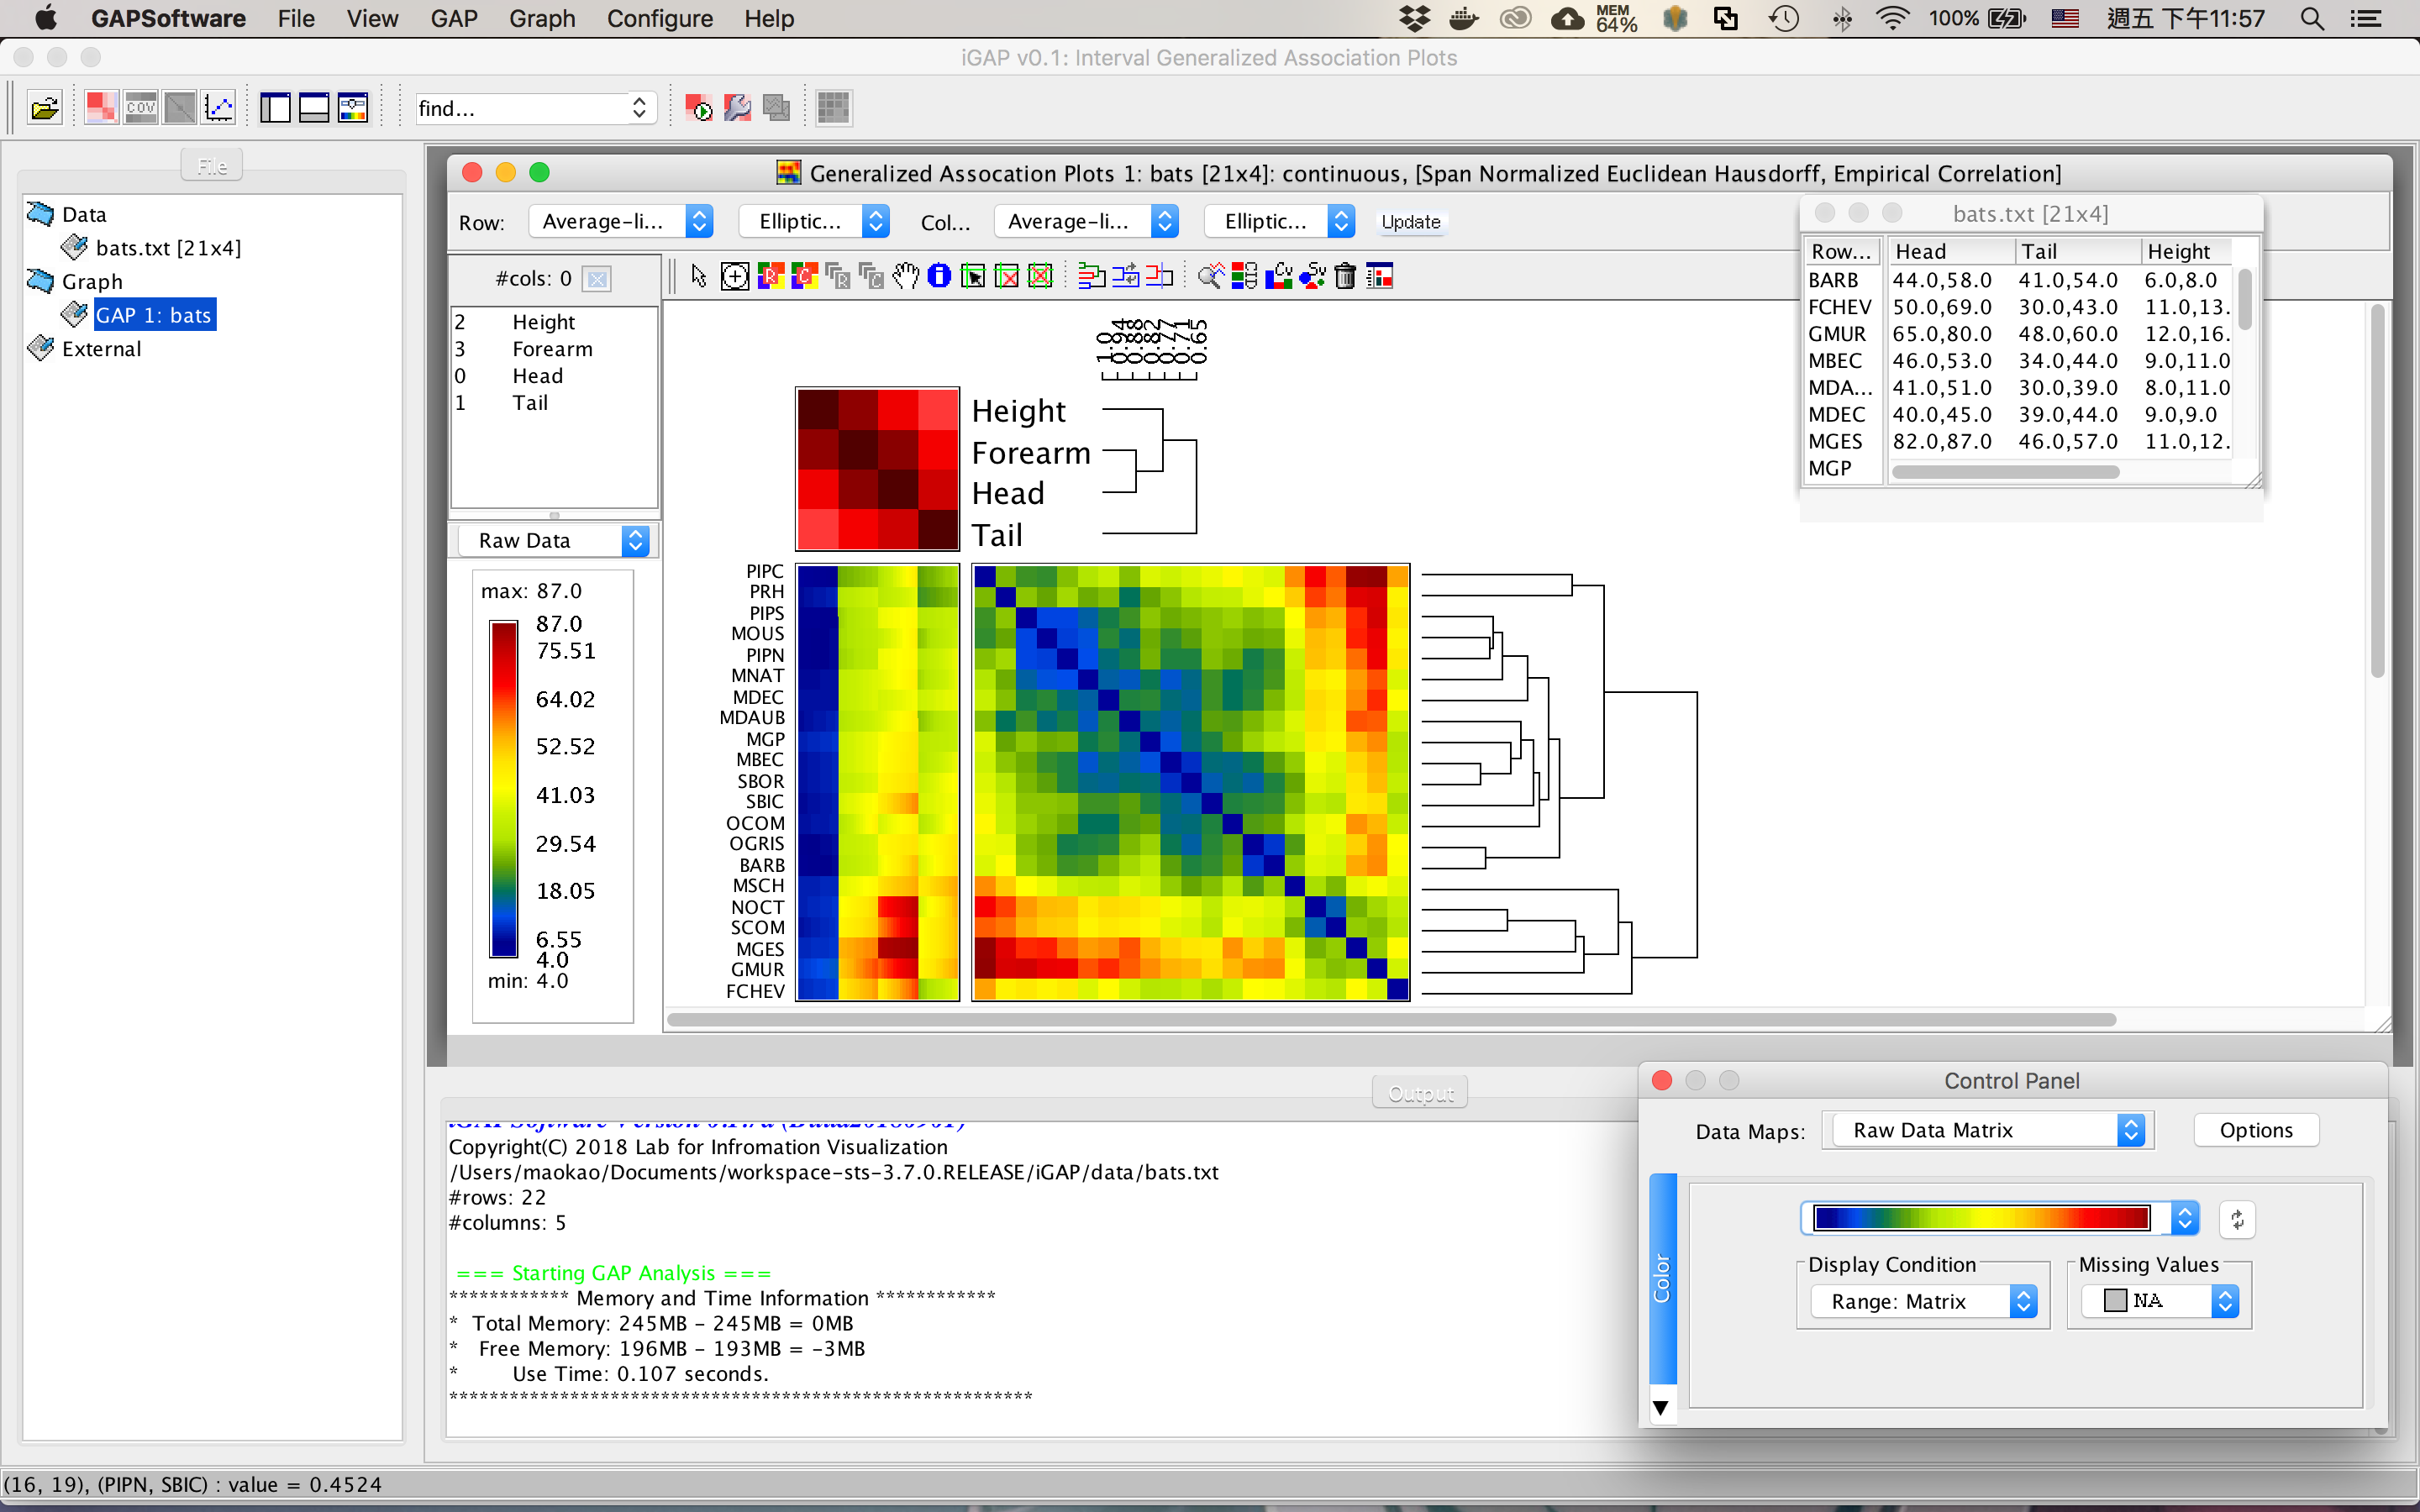This screenshot has height=1512, width=2420.
Task: Click the open file folder icon
Action: 44,108
